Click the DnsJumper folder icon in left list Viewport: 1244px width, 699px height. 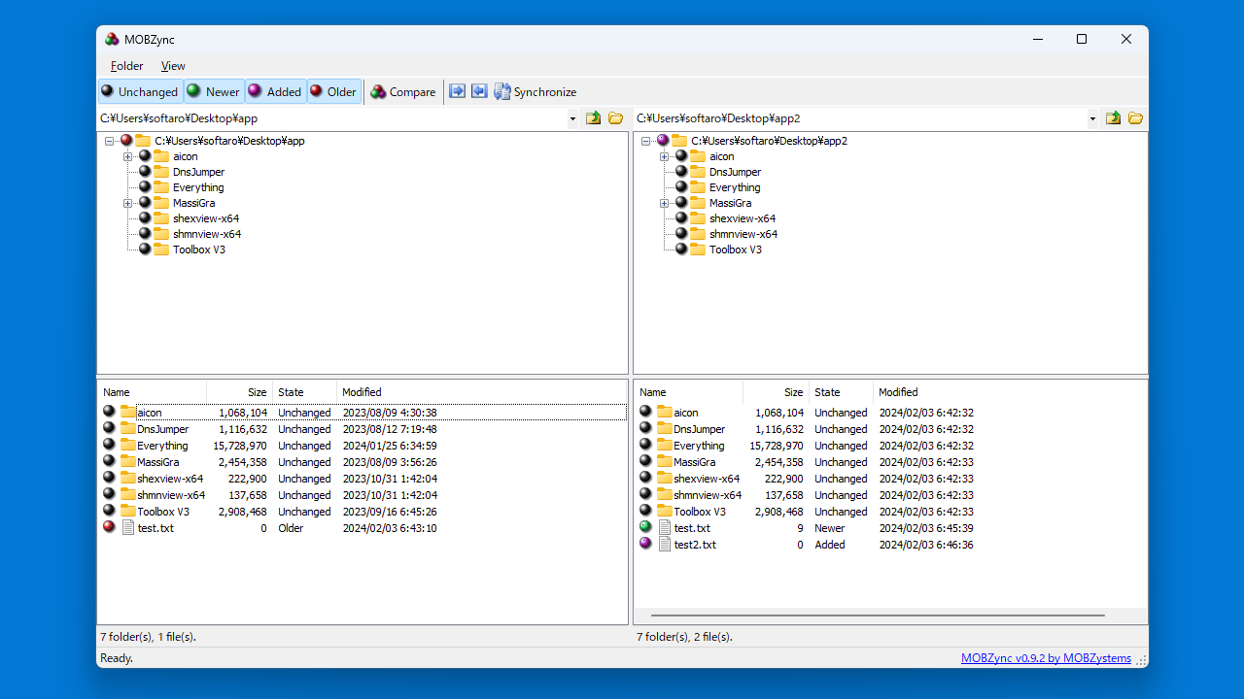[127, 428]
